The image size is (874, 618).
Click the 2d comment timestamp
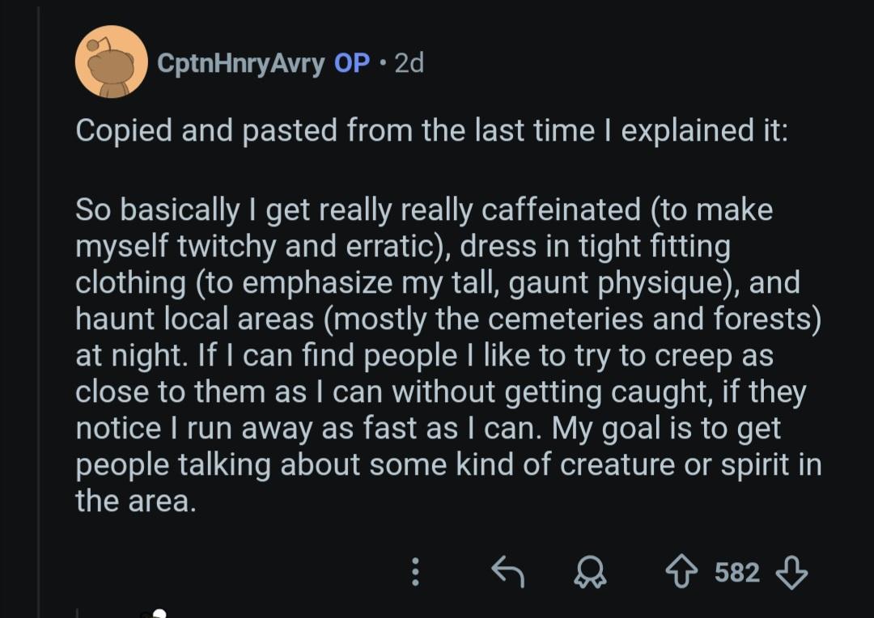[x=409, y=63]
